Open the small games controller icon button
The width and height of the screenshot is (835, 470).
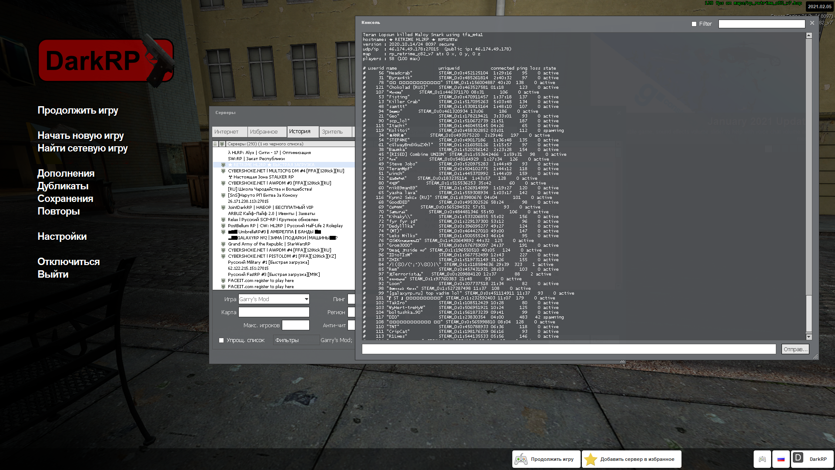pyautogui.click(x=762, y=459)
